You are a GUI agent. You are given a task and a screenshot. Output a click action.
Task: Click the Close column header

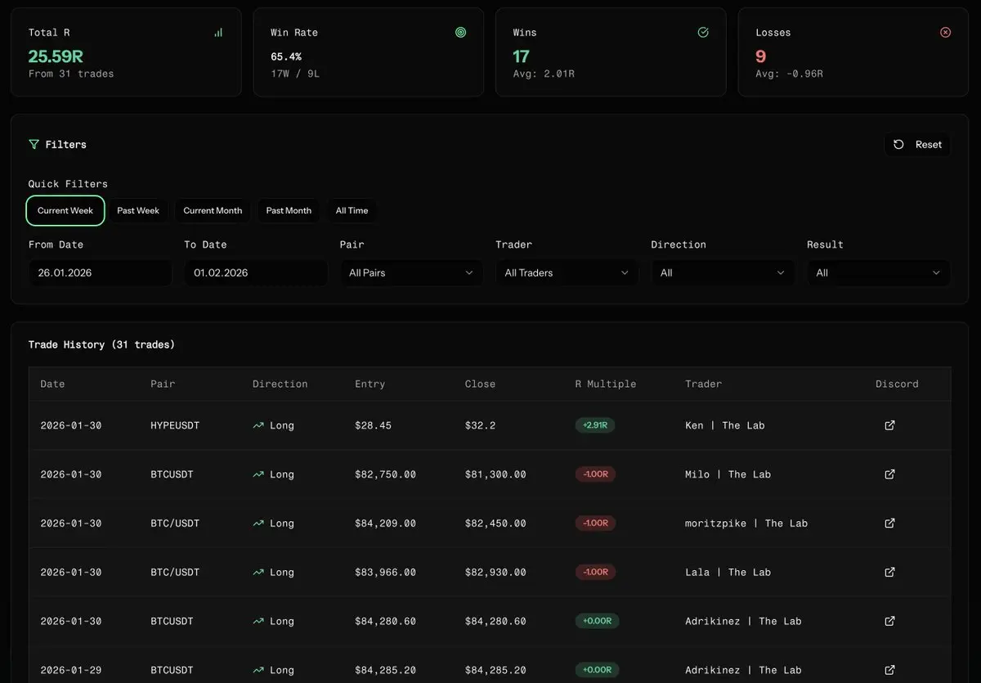480,384
